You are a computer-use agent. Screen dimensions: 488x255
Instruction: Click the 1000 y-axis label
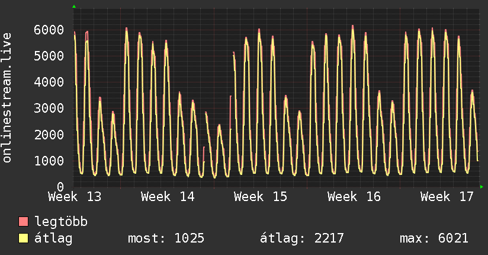[49, 161]
